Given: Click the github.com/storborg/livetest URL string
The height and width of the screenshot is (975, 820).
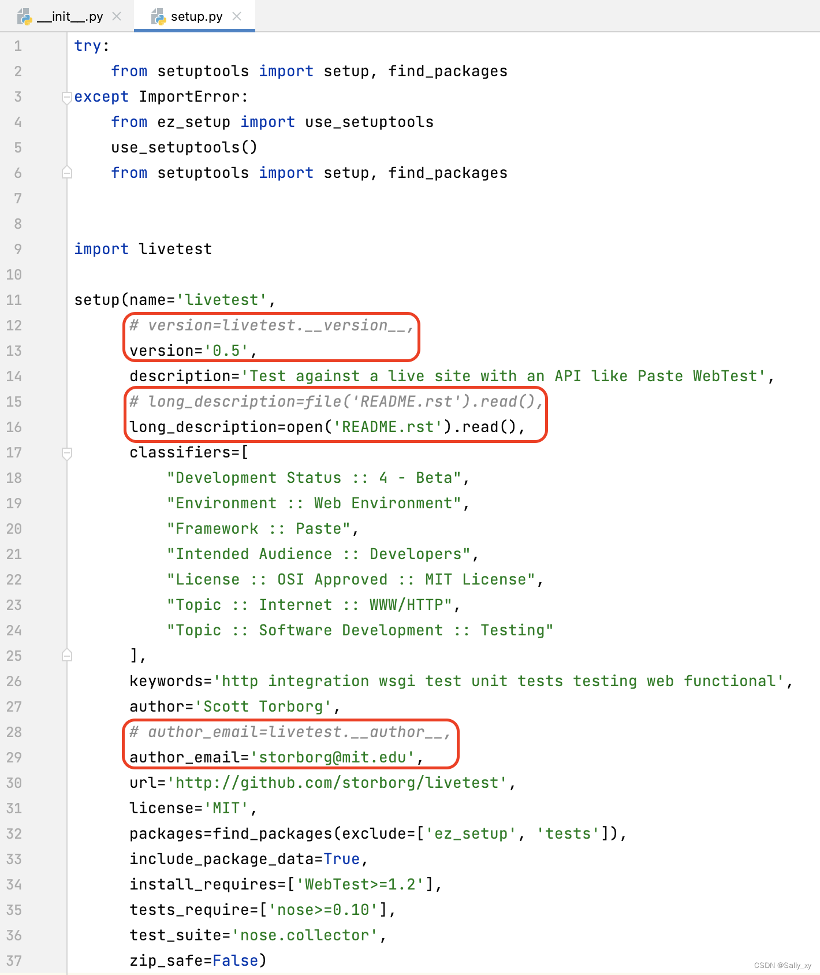Looking at the screenshot, I should click(337, 783).
